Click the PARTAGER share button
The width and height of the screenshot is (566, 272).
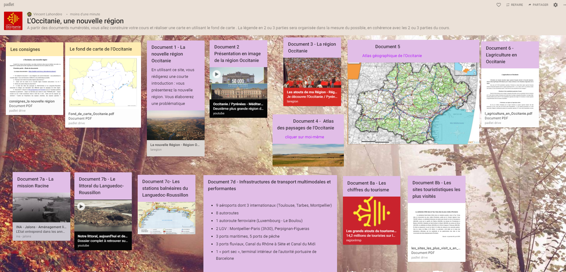(x=538, y=5)
